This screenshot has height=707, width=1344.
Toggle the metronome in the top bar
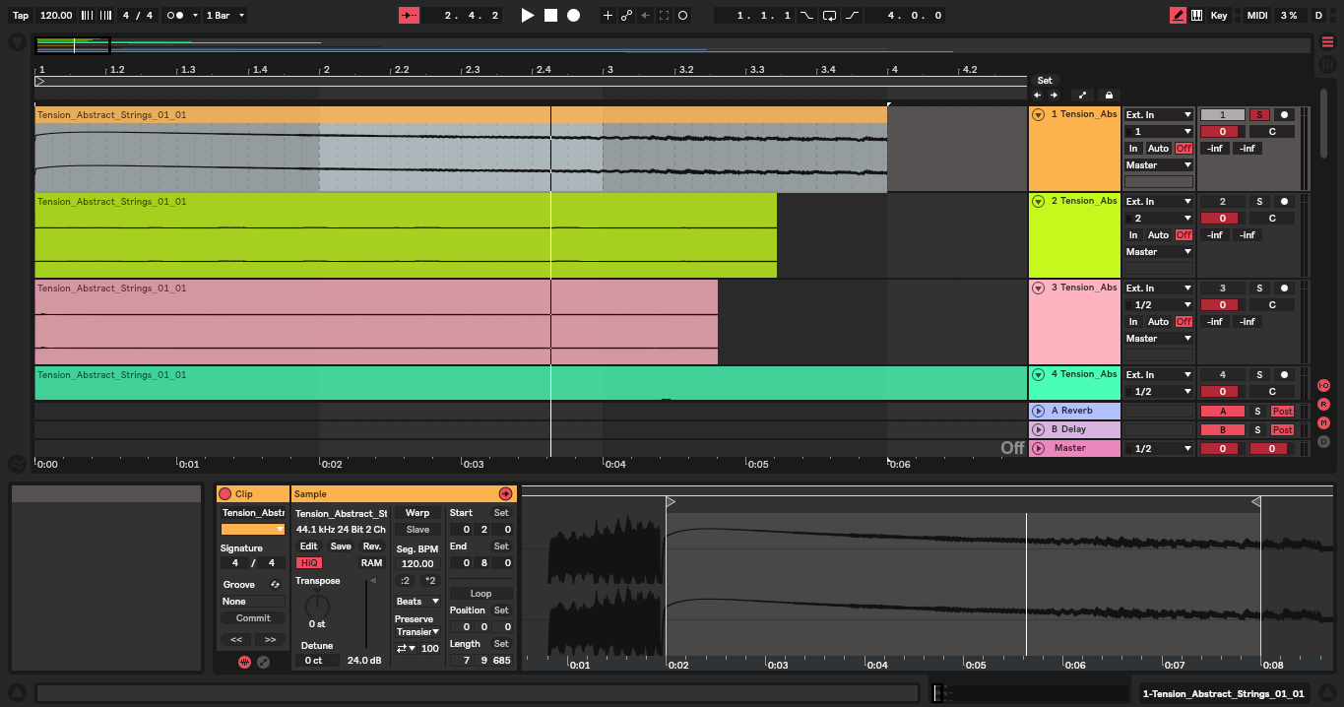174,16
